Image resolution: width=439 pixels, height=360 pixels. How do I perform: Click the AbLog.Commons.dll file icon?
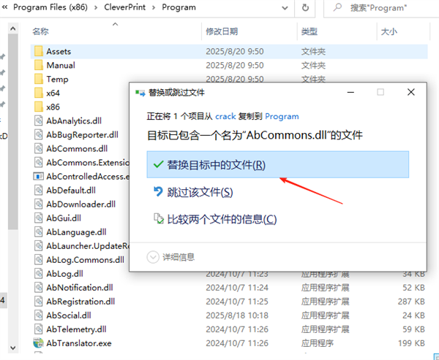pyautogui.click(x=38, y=260)
